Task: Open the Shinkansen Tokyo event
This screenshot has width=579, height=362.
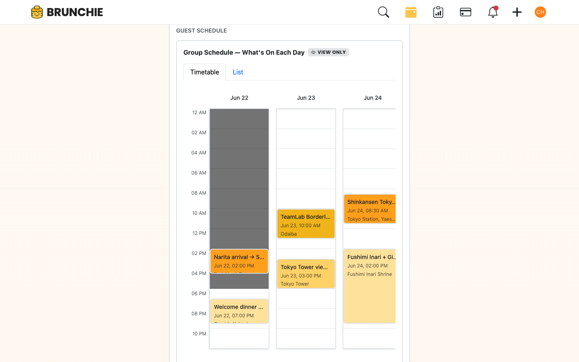Action: (370, 209)
